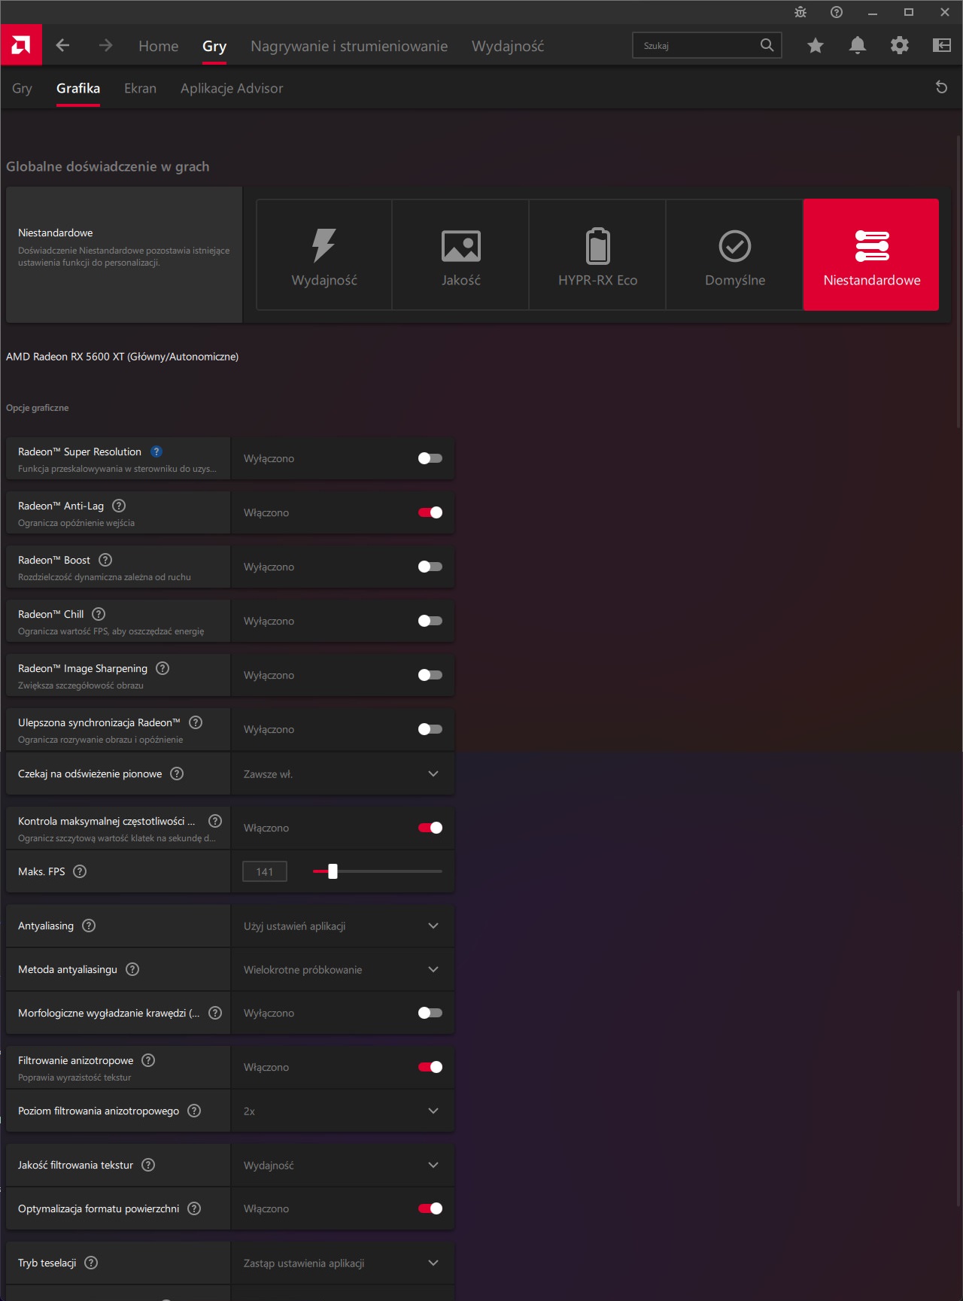This screenshot has height=1301, width=963.
Task: Show help for Tryb teselacji
Action: click(x=91, y=1263)
